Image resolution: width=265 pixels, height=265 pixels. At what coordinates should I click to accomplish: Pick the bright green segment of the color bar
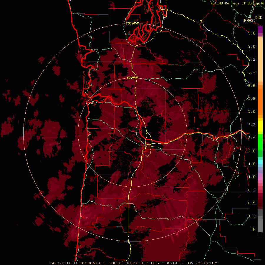pos(260,142)
